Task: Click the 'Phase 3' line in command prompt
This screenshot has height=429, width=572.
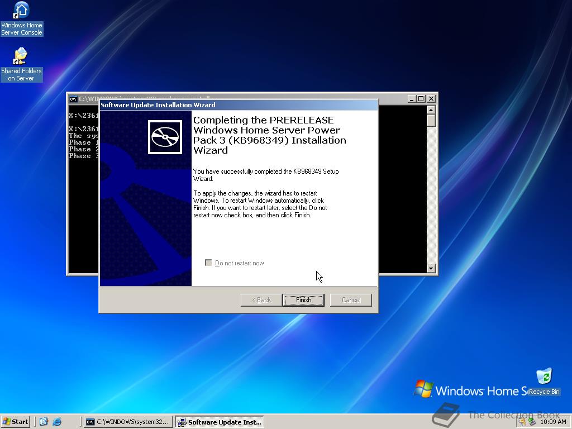Action: (x=84, y=156)
